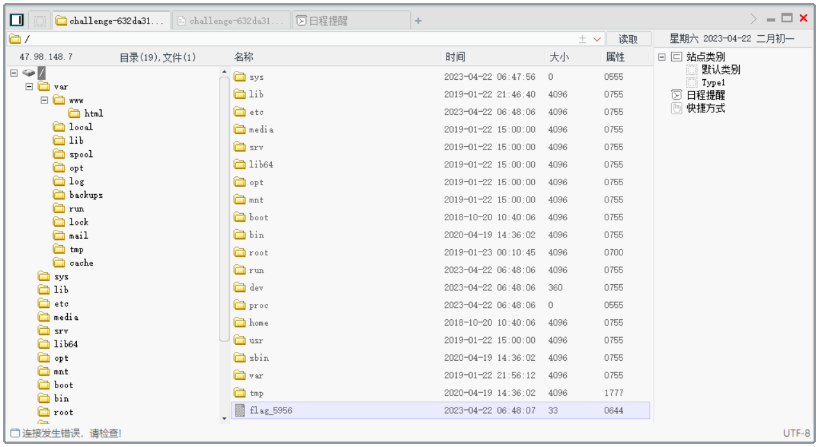Viewport: 819px width, 447px height.
Task: Click the 读取 button
Action: tap(628, 39)
